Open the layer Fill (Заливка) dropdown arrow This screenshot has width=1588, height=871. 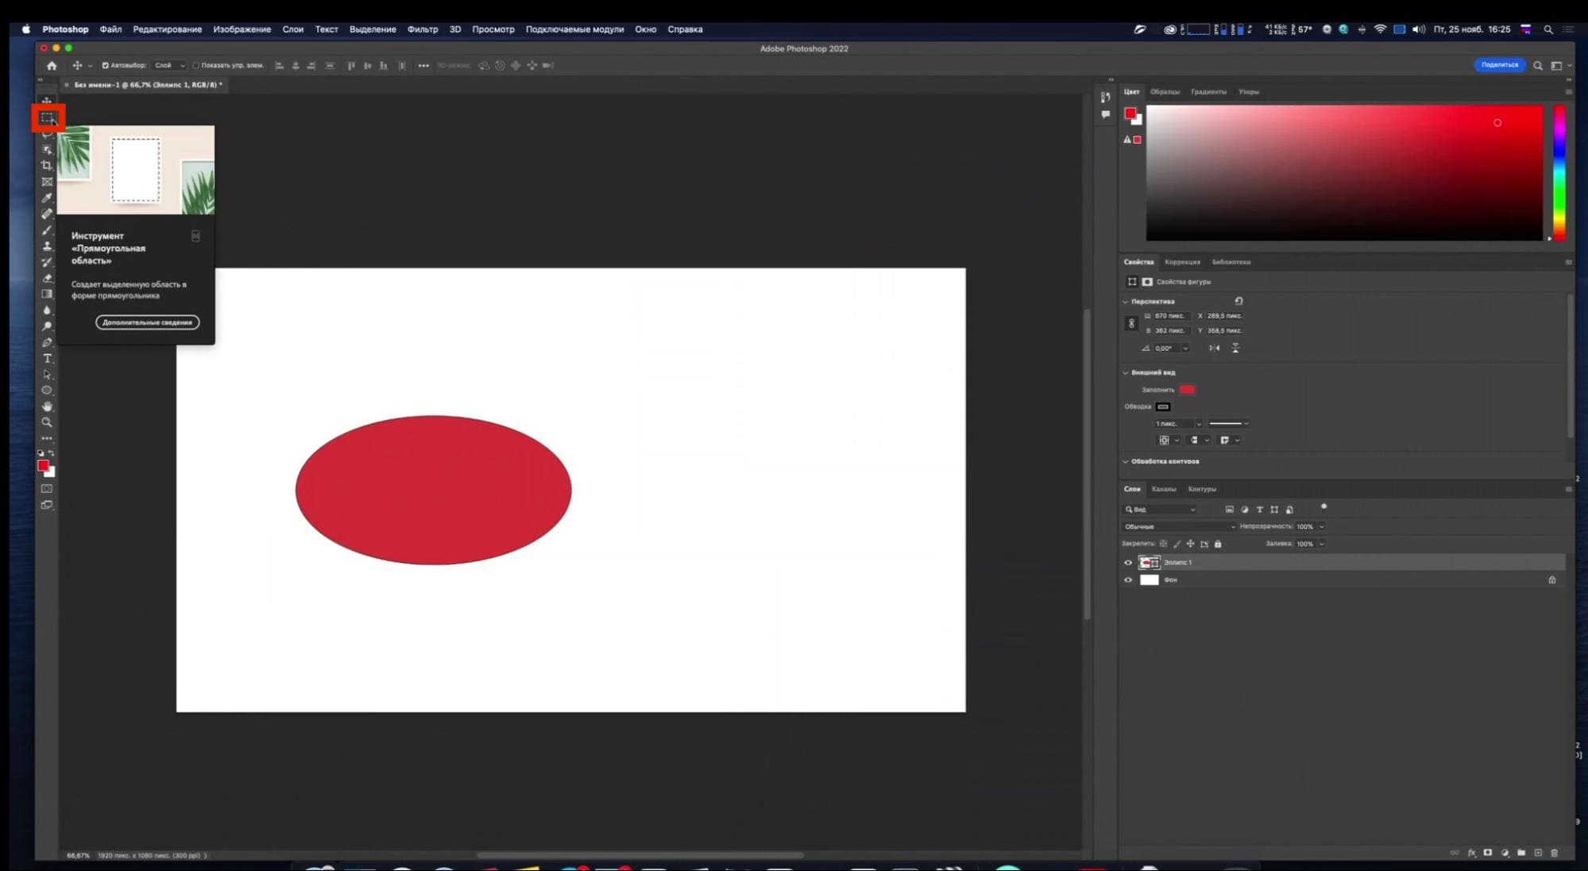[1322, 544]
